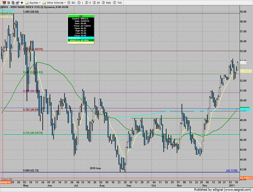Viewport: 253px width, 192px height.
Task: Click the cyan MA(200,C)s row in data window
Action: pyautogui.click(x=81, y=38)
